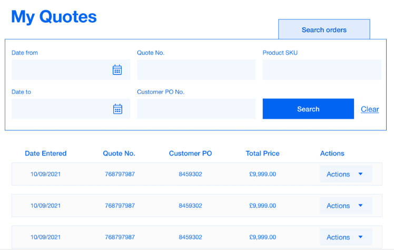Focus the Quote No. search field
This screenshot has width=394, height=250.
(x=196, y=70)
